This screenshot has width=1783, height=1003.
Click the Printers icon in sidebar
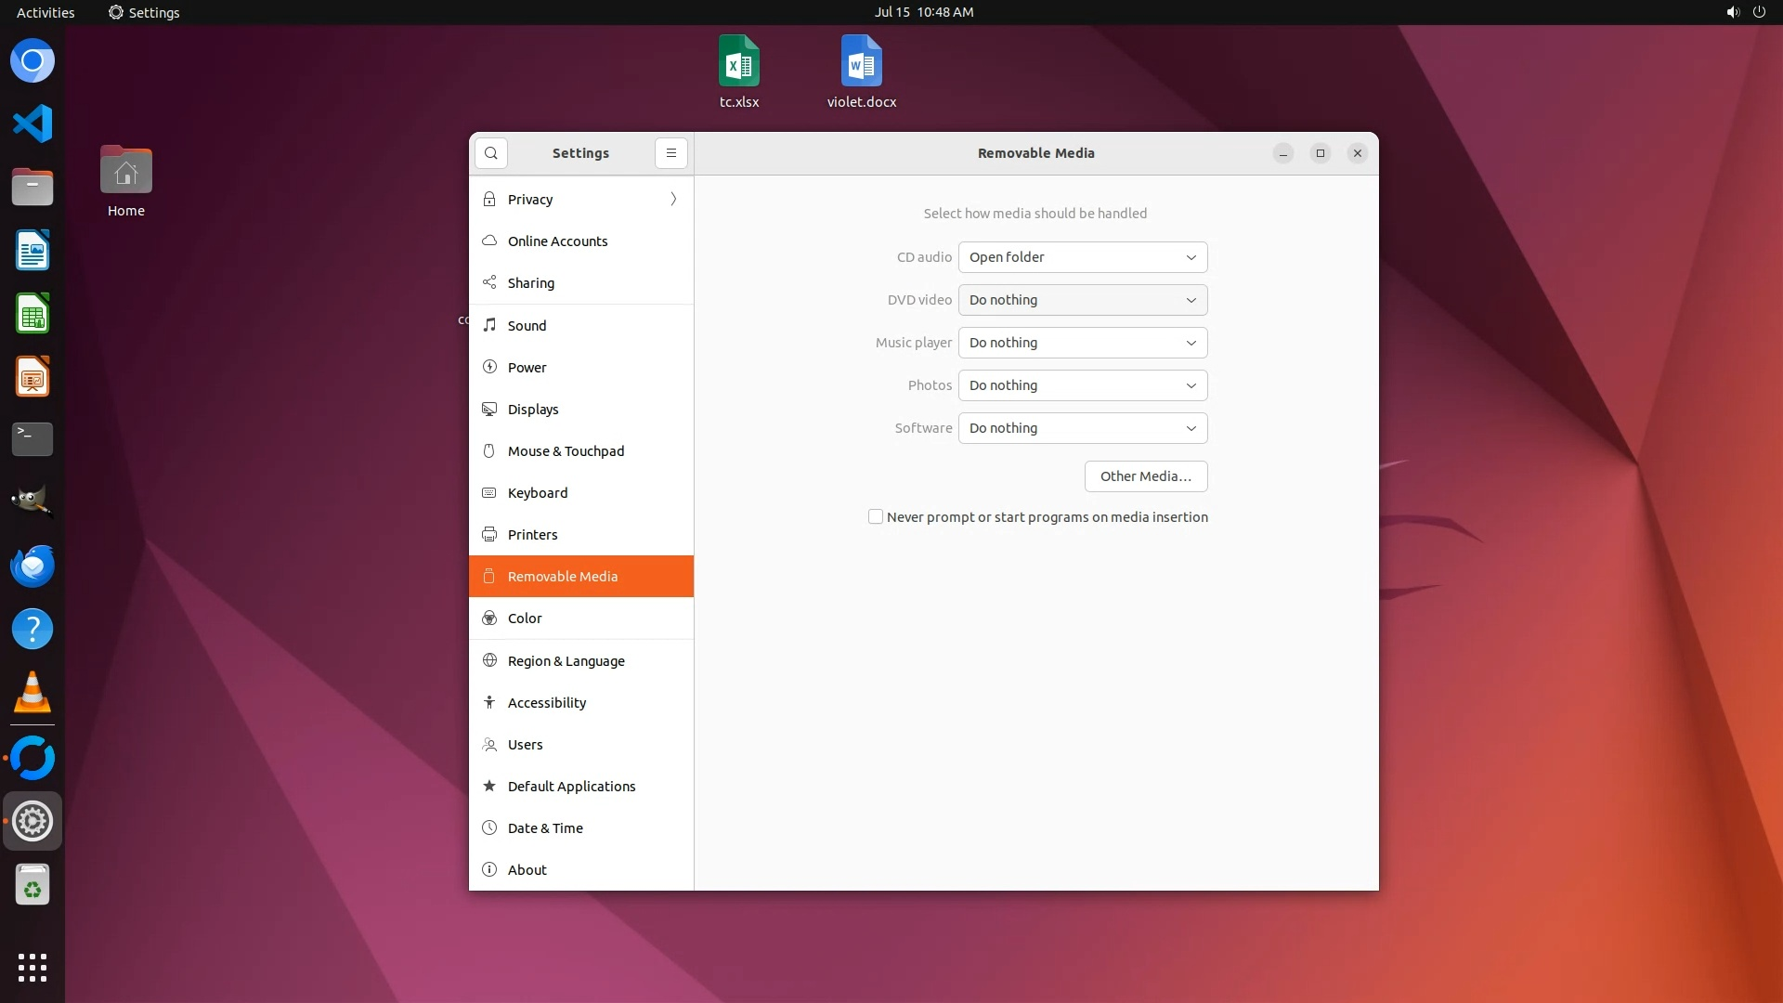pyautogui.click(x=489, y=534)
